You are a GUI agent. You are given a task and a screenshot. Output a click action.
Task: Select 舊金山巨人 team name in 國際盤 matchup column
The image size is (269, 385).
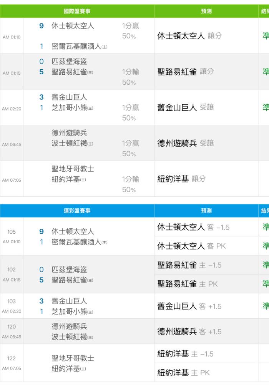69,97
